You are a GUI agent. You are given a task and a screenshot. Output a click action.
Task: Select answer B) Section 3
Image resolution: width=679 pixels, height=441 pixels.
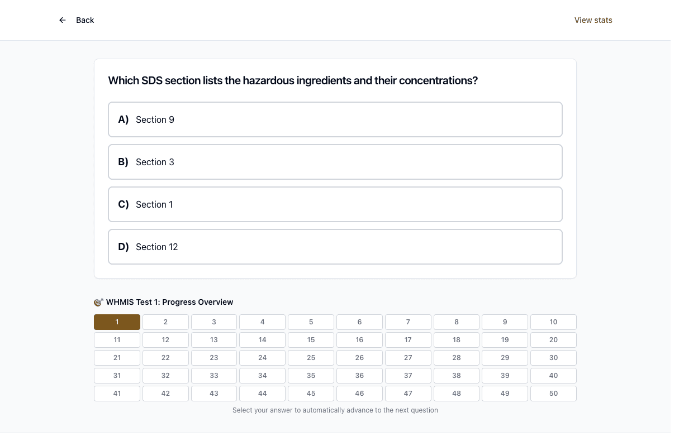tap(335, 162)
